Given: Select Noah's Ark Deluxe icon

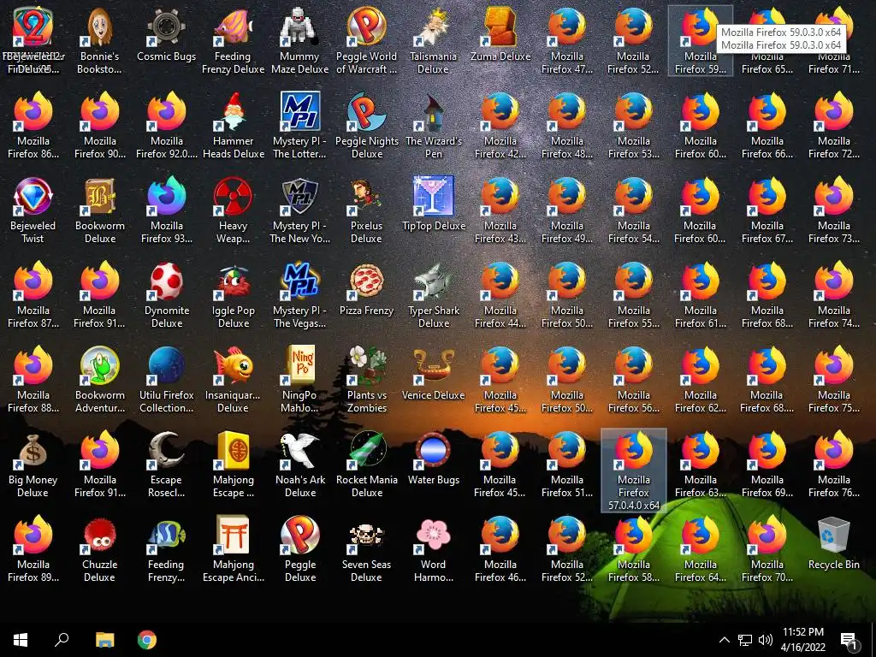Looking at the screenshot, I should (x=300, y=465).
